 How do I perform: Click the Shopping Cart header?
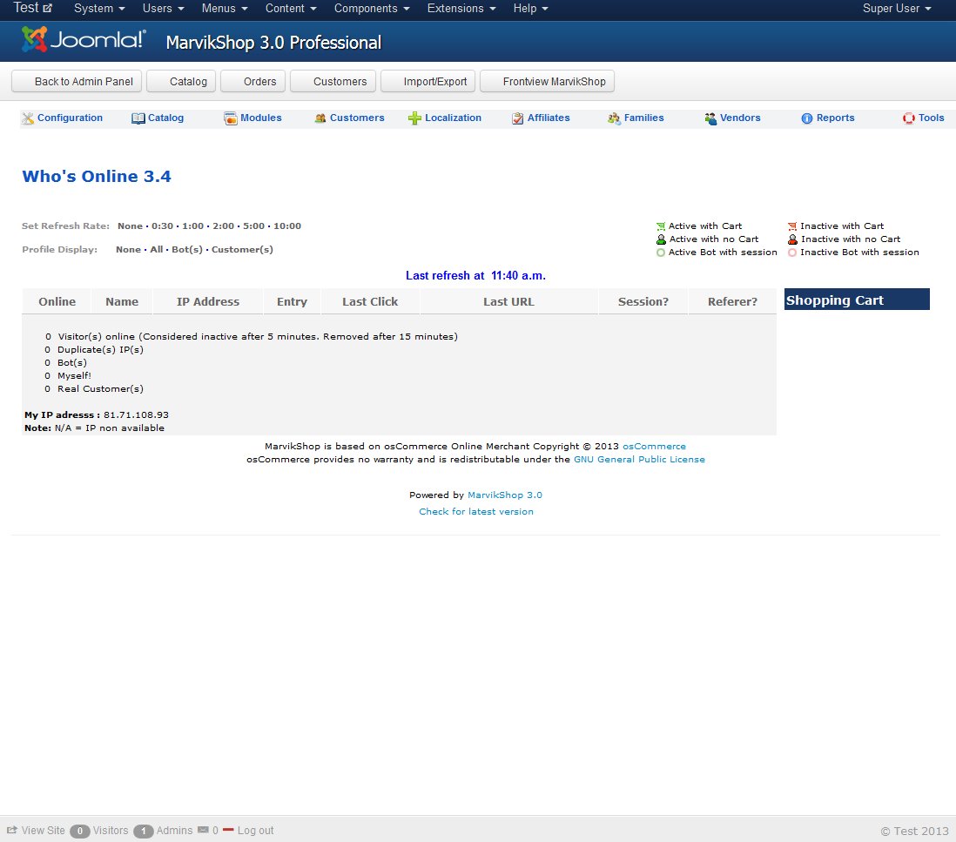[x=857, y=300]
